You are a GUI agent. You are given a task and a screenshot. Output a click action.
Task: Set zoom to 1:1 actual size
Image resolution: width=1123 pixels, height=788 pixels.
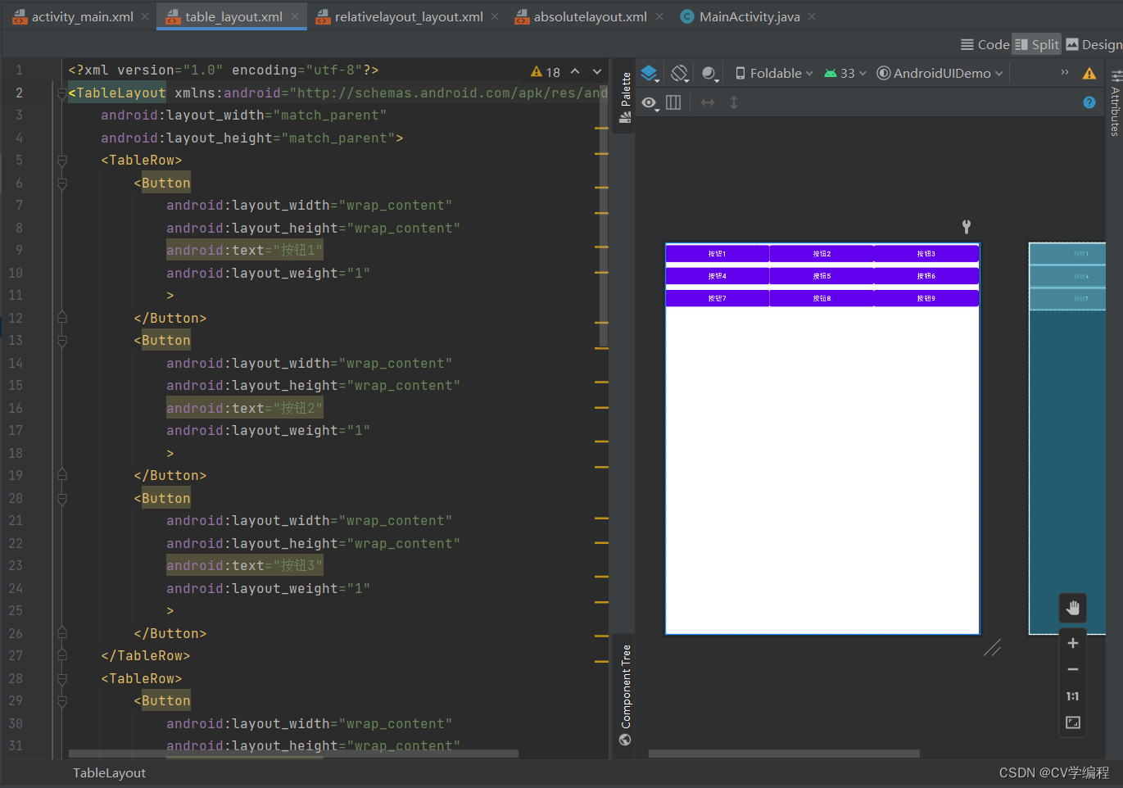click(x=1073, y=696)
